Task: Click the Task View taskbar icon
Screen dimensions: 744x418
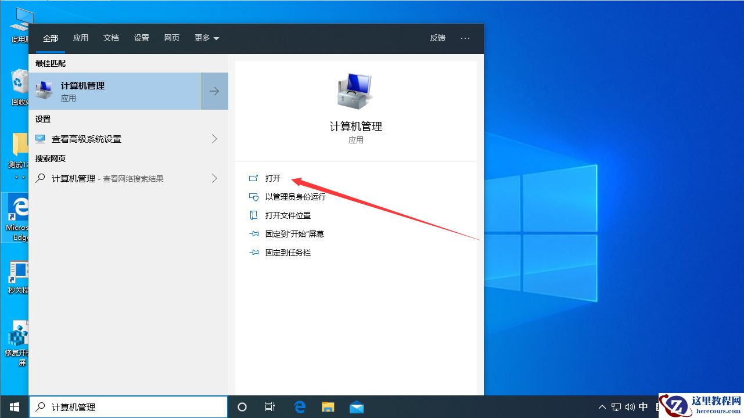Action: 269,407
